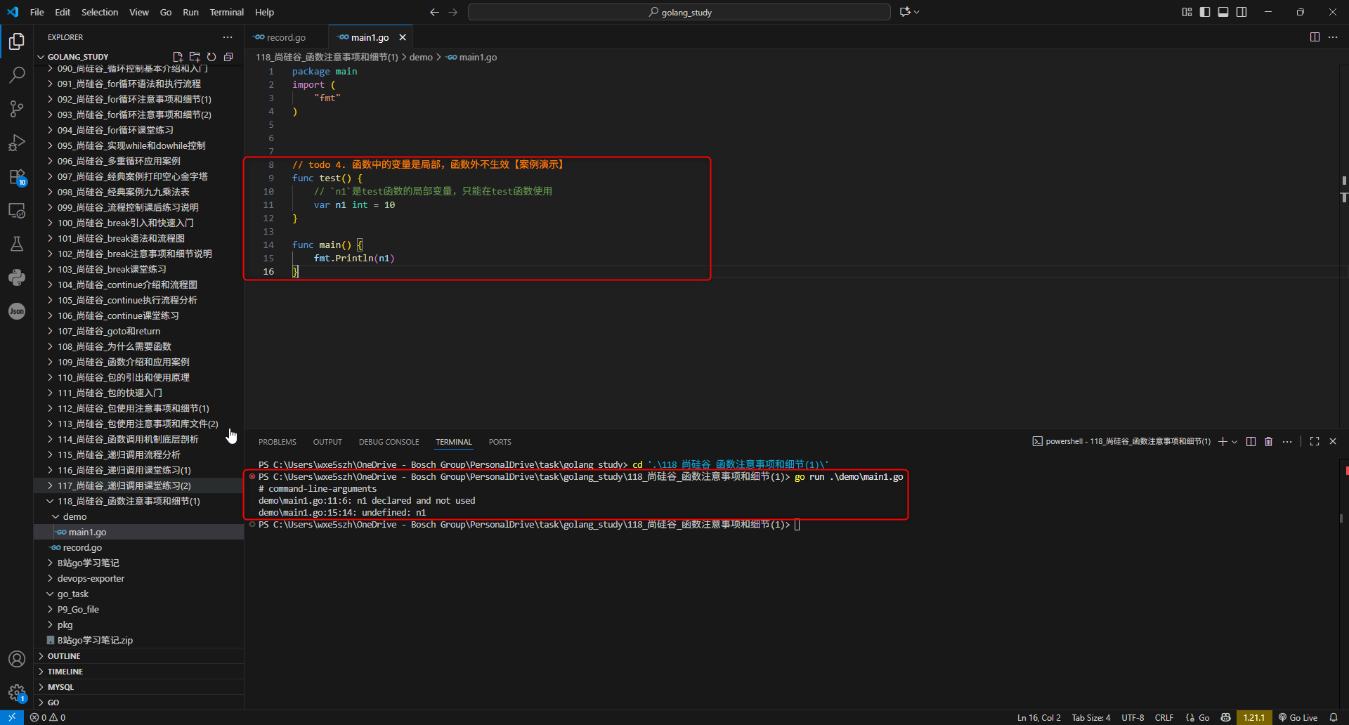Open the Terminal menu
1349x725 pixels.
[226, 12]
